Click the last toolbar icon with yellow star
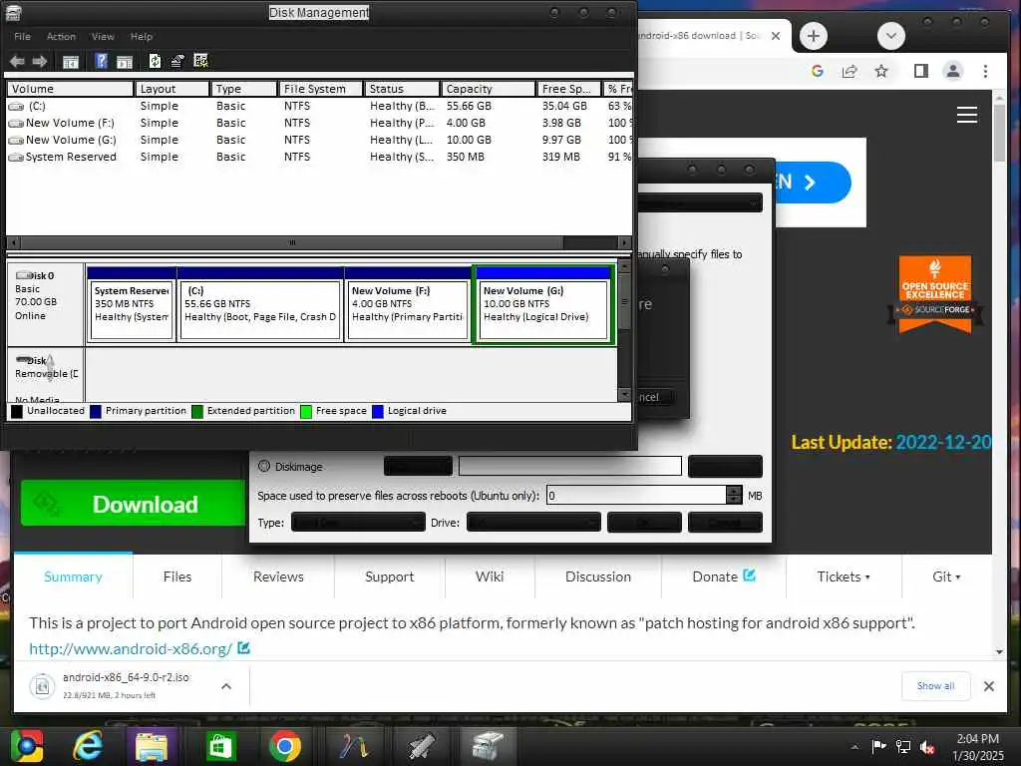 tap(200, 61)
